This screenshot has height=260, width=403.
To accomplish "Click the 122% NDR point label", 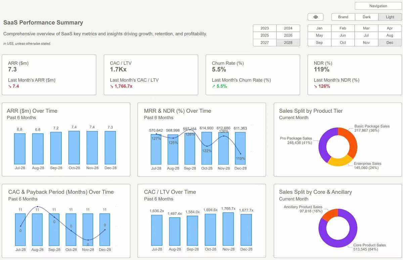I will click(x=207, y=151).
